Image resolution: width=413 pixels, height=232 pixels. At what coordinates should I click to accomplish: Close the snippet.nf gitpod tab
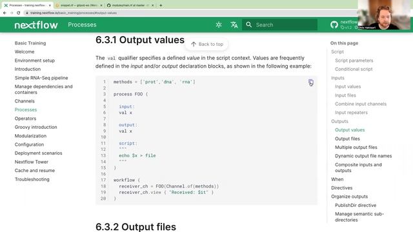101,5
